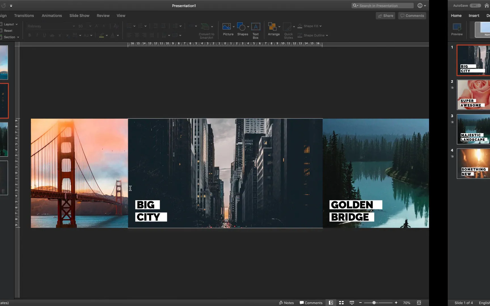Screen dimensions: 490x306
Task: Click Reset slide button
Action: coord(6,31)
